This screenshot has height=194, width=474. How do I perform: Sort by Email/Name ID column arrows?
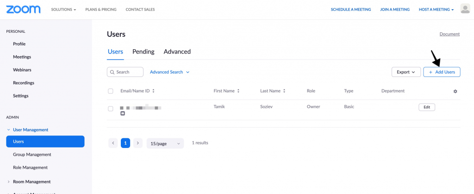[x=153, y=91]
